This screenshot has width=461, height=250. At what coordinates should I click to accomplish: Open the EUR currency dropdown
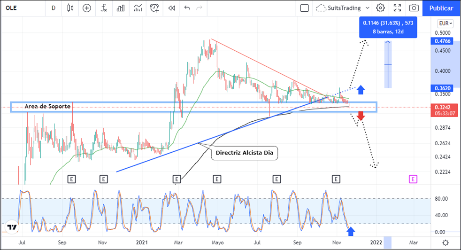(x=445, y=23)
